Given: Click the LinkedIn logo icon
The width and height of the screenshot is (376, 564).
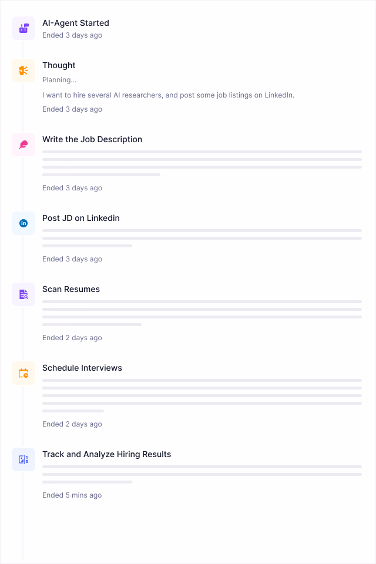Looking at the screenshot, I should [x=23, y=223].
